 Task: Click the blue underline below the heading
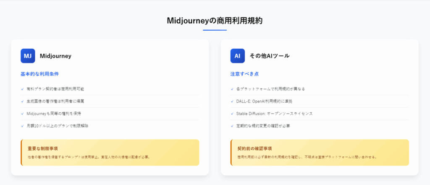tap(215, 30)
